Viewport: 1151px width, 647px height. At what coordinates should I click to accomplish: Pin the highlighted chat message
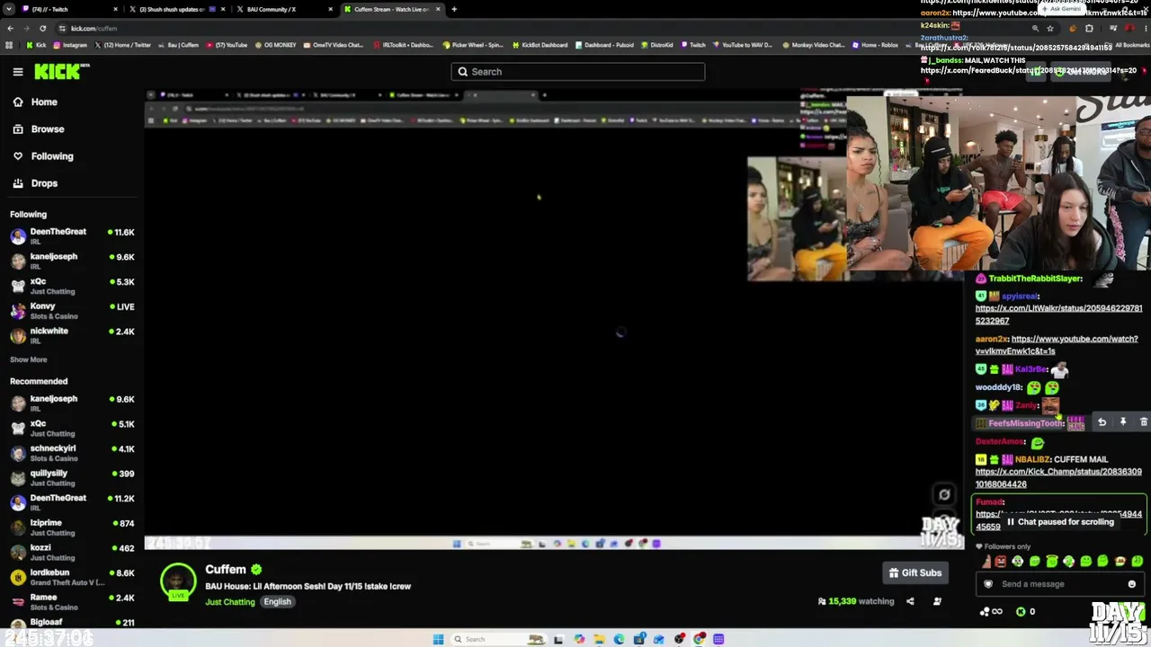pos(1123,422)
